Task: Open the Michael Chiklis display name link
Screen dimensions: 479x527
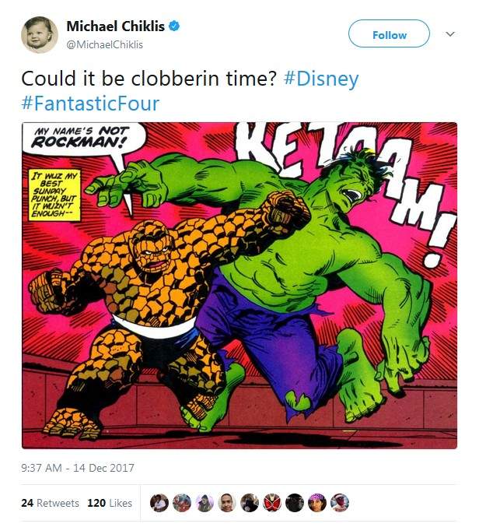Action: click(x=115, y=26)
